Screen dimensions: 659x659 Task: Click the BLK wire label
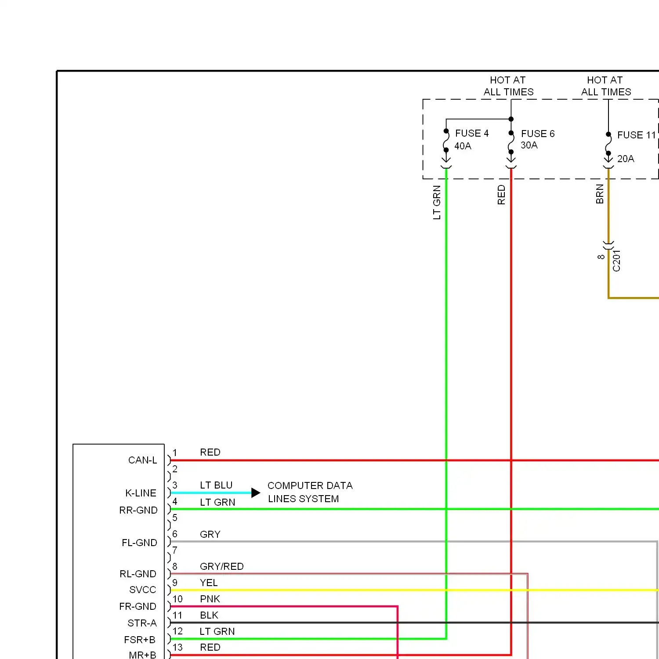[209, 615]
